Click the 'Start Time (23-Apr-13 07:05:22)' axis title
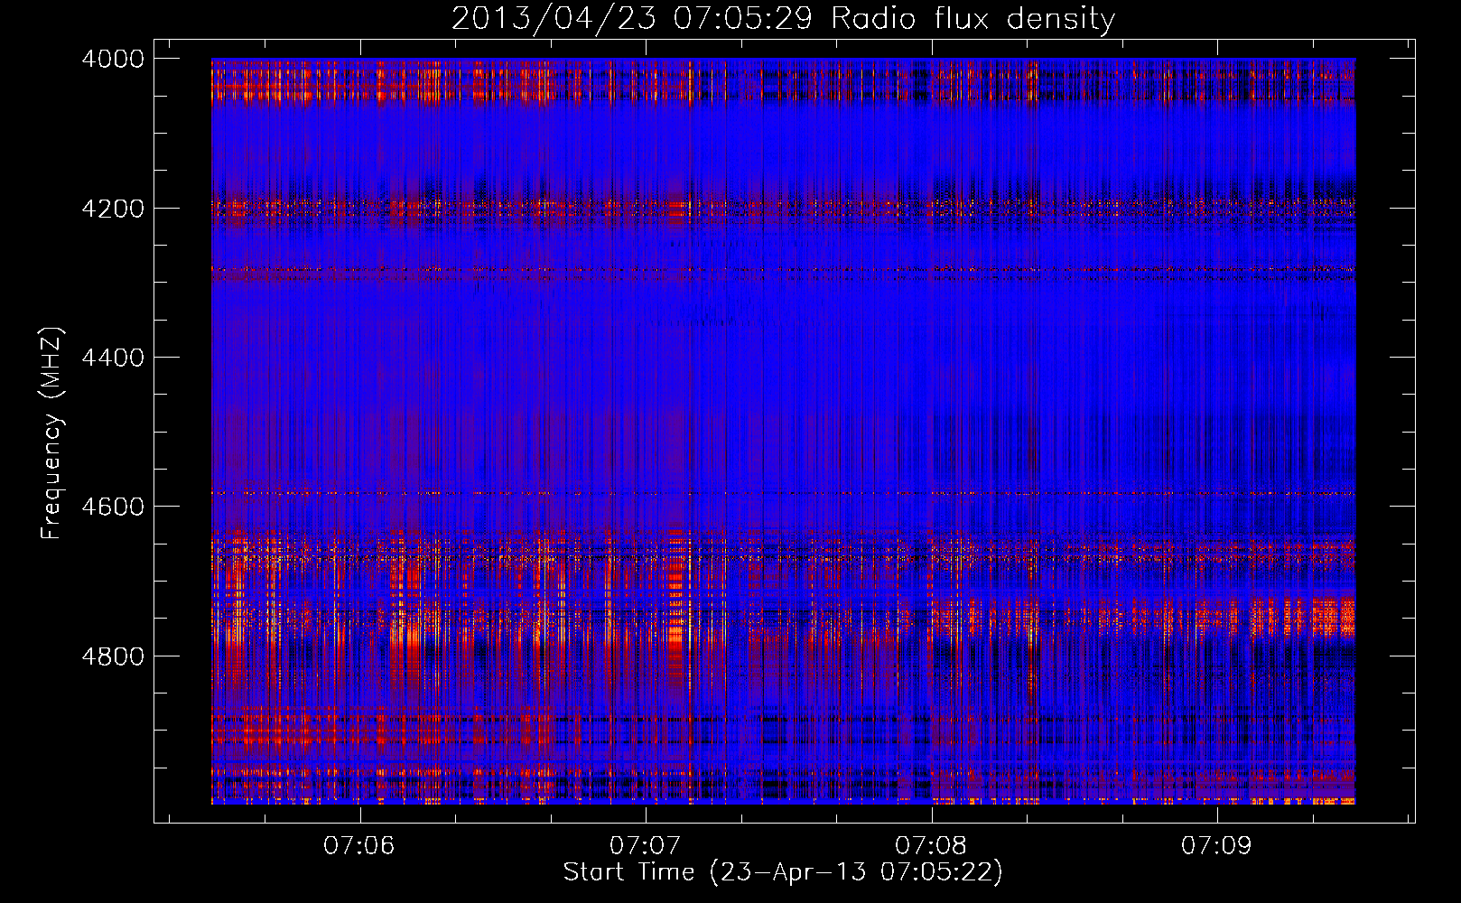Image resolution: width=1461 pixels, height=903 pixels. tap(783, 872)
